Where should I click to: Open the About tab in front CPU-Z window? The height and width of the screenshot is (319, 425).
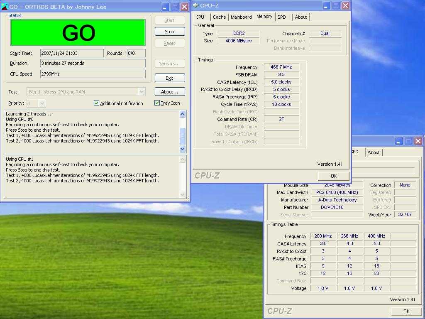[x=301, y=17]
